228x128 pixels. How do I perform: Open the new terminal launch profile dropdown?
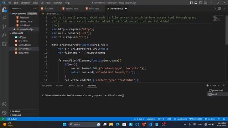[x=211, y=85]
